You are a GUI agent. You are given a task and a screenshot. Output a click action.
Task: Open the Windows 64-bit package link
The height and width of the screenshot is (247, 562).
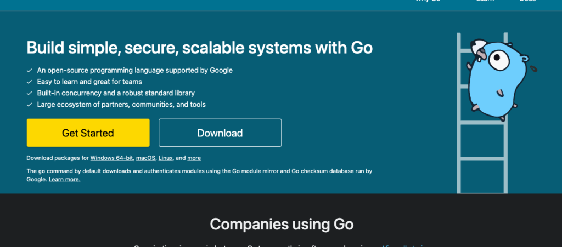click(111, 158)
